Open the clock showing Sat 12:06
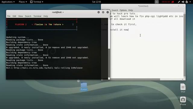The width and height of the screenshot is (193, 109). point(96,2)
